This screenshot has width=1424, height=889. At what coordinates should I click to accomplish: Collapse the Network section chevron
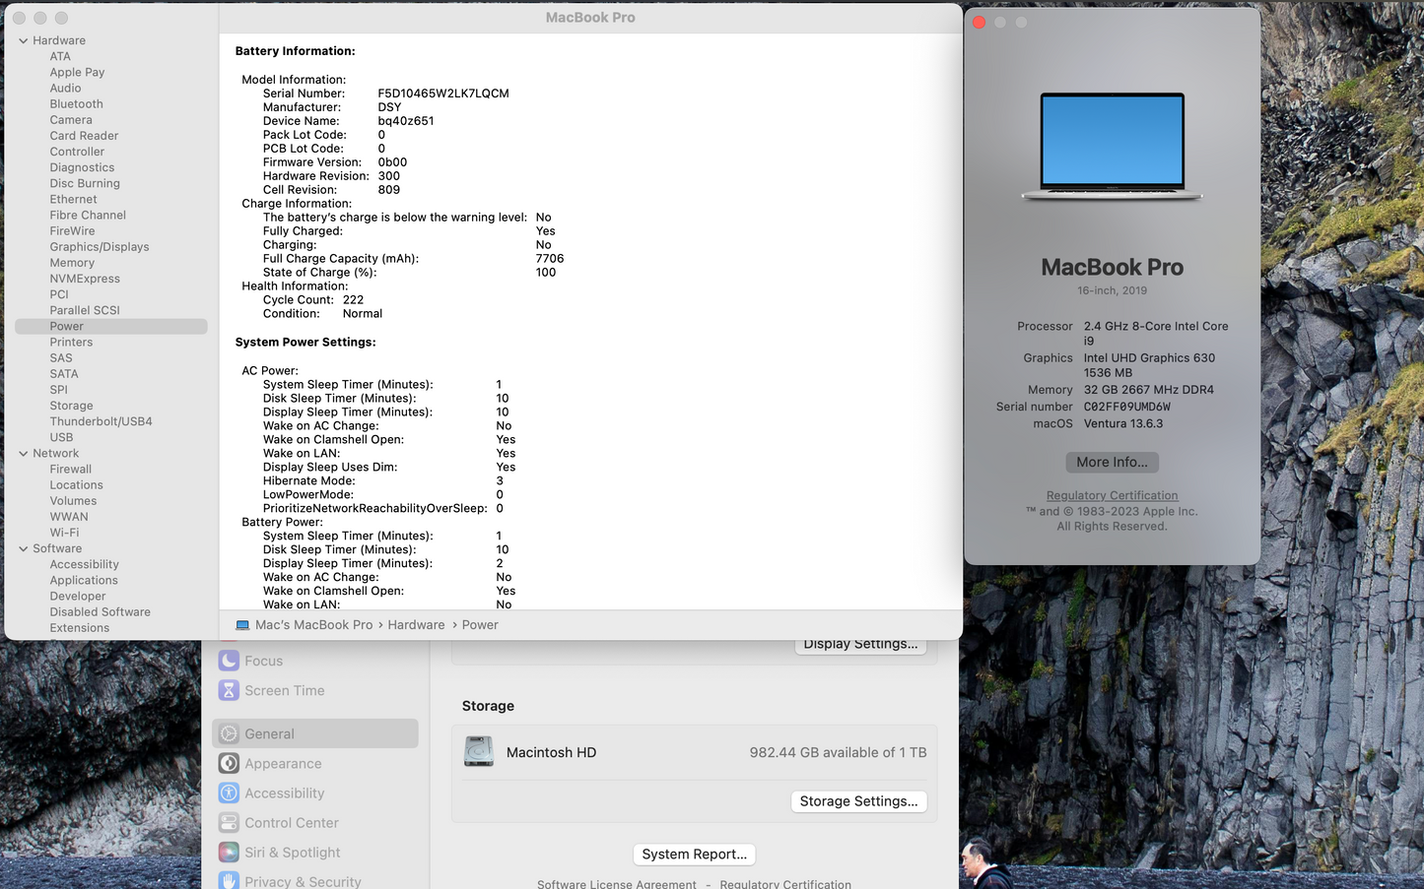(x=24, y=454)
